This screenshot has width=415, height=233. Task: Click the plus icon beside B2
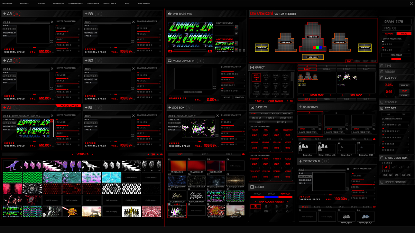(86, 61)
